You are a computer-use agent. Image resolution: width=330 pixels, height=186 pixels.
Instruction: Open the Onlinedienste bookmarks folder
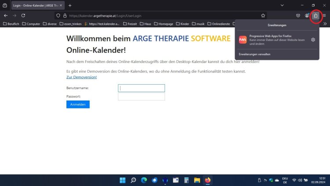point(219,24)
